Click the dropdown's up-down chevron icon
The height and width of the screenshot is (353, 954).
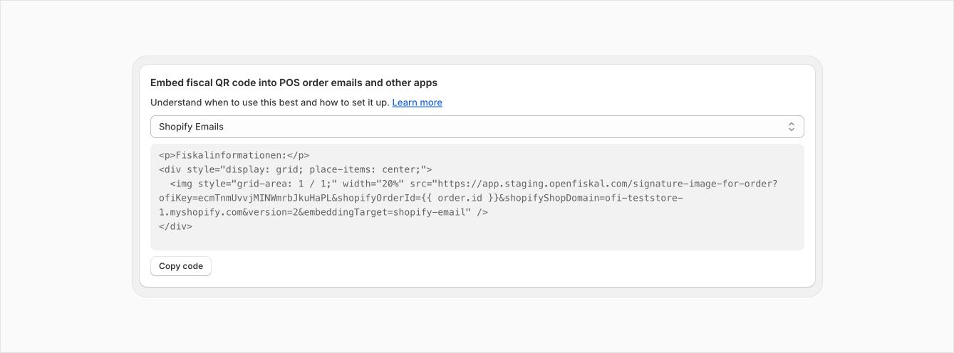coord(791,127)
